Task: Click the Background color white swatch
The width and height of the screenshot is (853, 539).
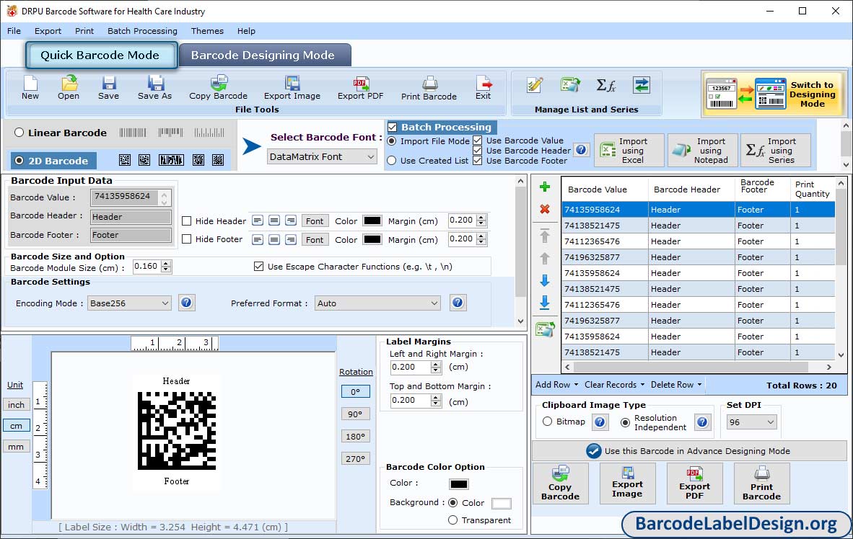Action: click(x=501, y=503)
